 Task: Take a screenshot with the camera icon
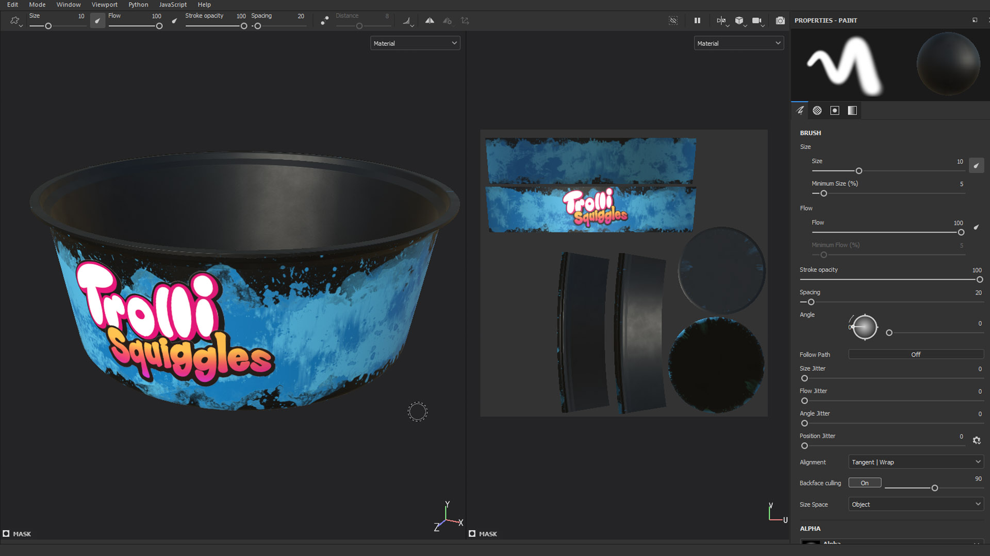pos(780,21)
